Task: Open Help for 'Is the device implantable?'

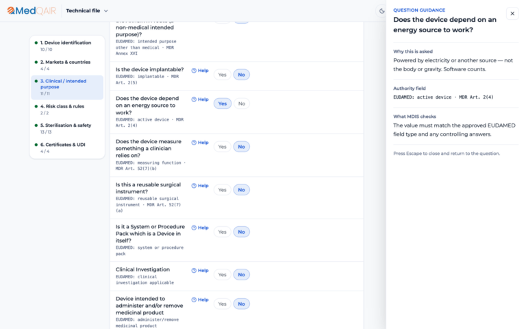Action: [x=200, y=71]
